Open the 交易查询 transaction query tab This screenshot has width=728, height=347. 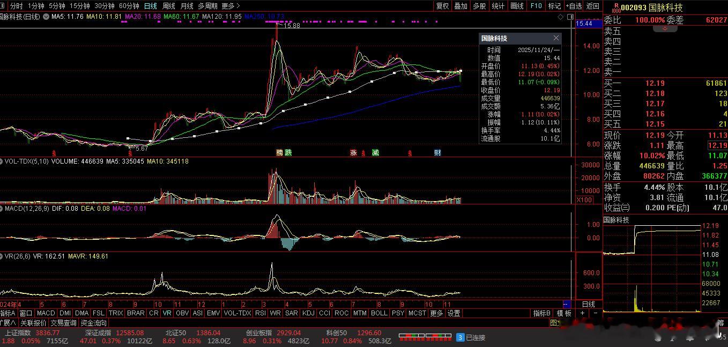coord(64,323)
